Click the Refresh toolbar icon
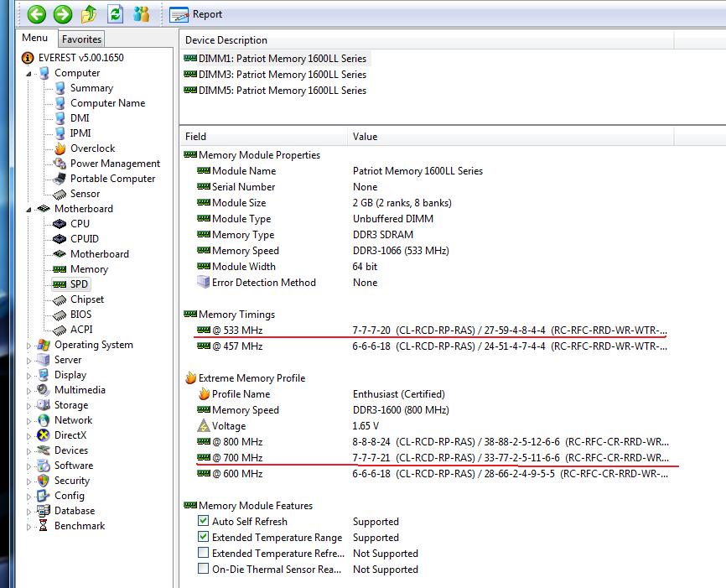This screenshot has height=588, width=726. pyautogui.click(x=115, y=14)
